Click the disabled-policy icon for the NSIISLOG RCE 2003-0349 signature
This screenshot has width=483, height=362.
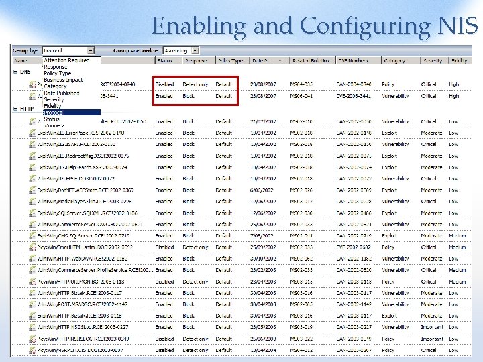click(32, 339)
